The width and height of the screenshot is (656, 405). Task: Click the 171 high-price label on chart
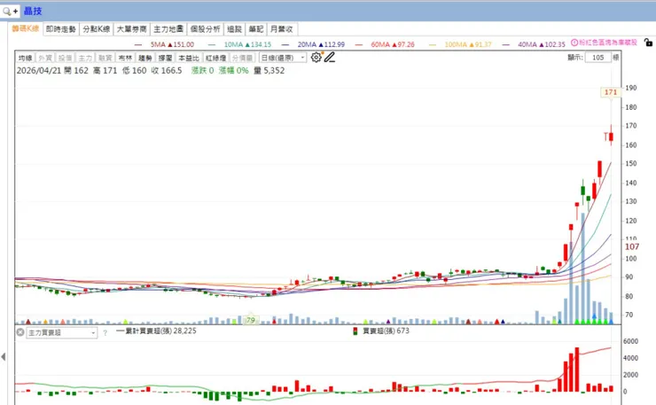coord(611,92)
